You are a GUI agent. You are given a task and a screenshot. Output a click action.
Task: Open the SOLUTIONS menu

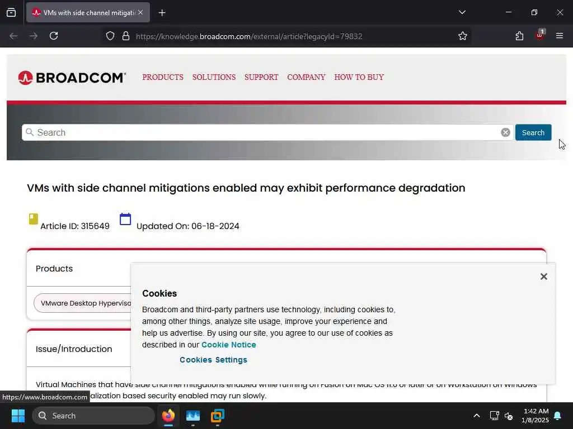point(214,77)
